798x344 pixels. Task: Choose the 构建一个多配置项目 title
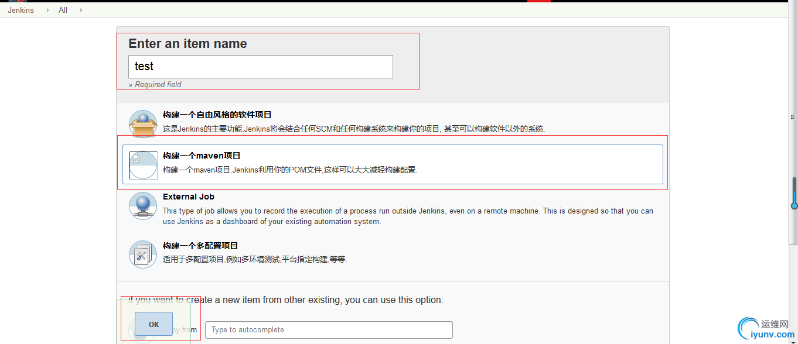coord(200,246)
